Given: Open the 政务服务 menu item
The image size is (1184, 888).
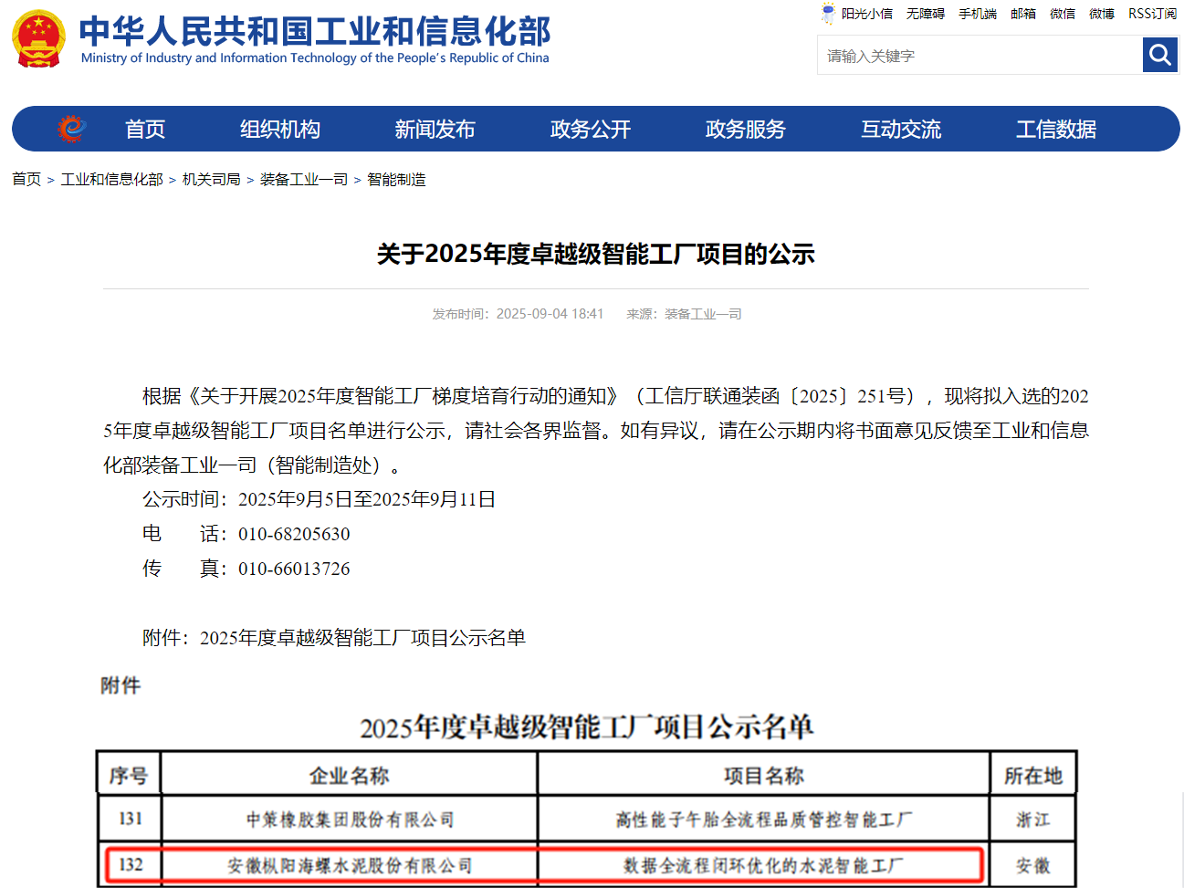Looking at the screenshot, I should pos(745,130).
